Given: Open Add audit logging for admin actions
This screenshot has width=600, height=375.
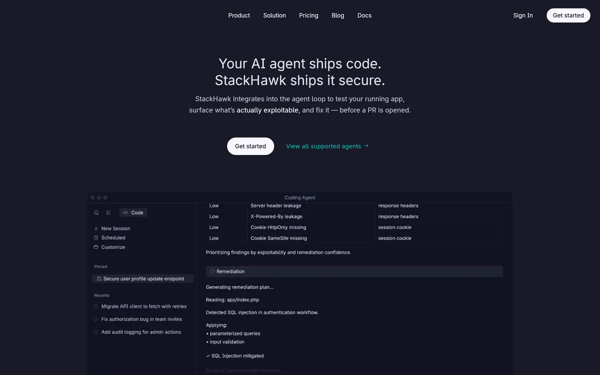Looking at the screenshot, I should [x=141, y=332].
